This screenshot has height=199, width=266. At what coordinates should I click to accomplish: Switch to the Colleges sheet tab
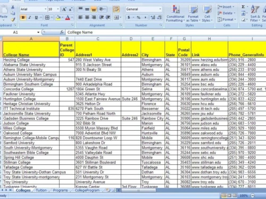(23, 190)
